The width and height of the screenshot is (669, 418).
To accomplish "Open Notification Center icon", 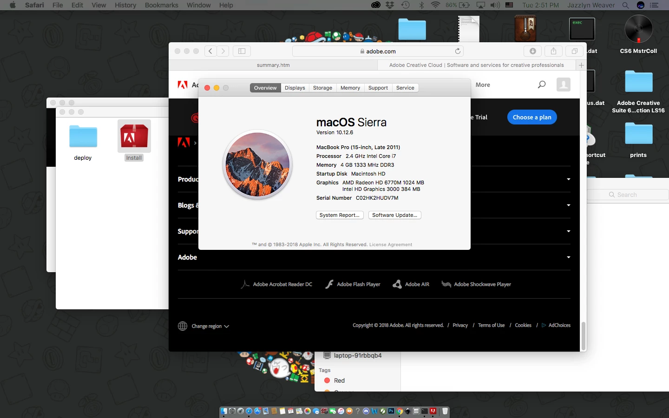I will (654, 5).
